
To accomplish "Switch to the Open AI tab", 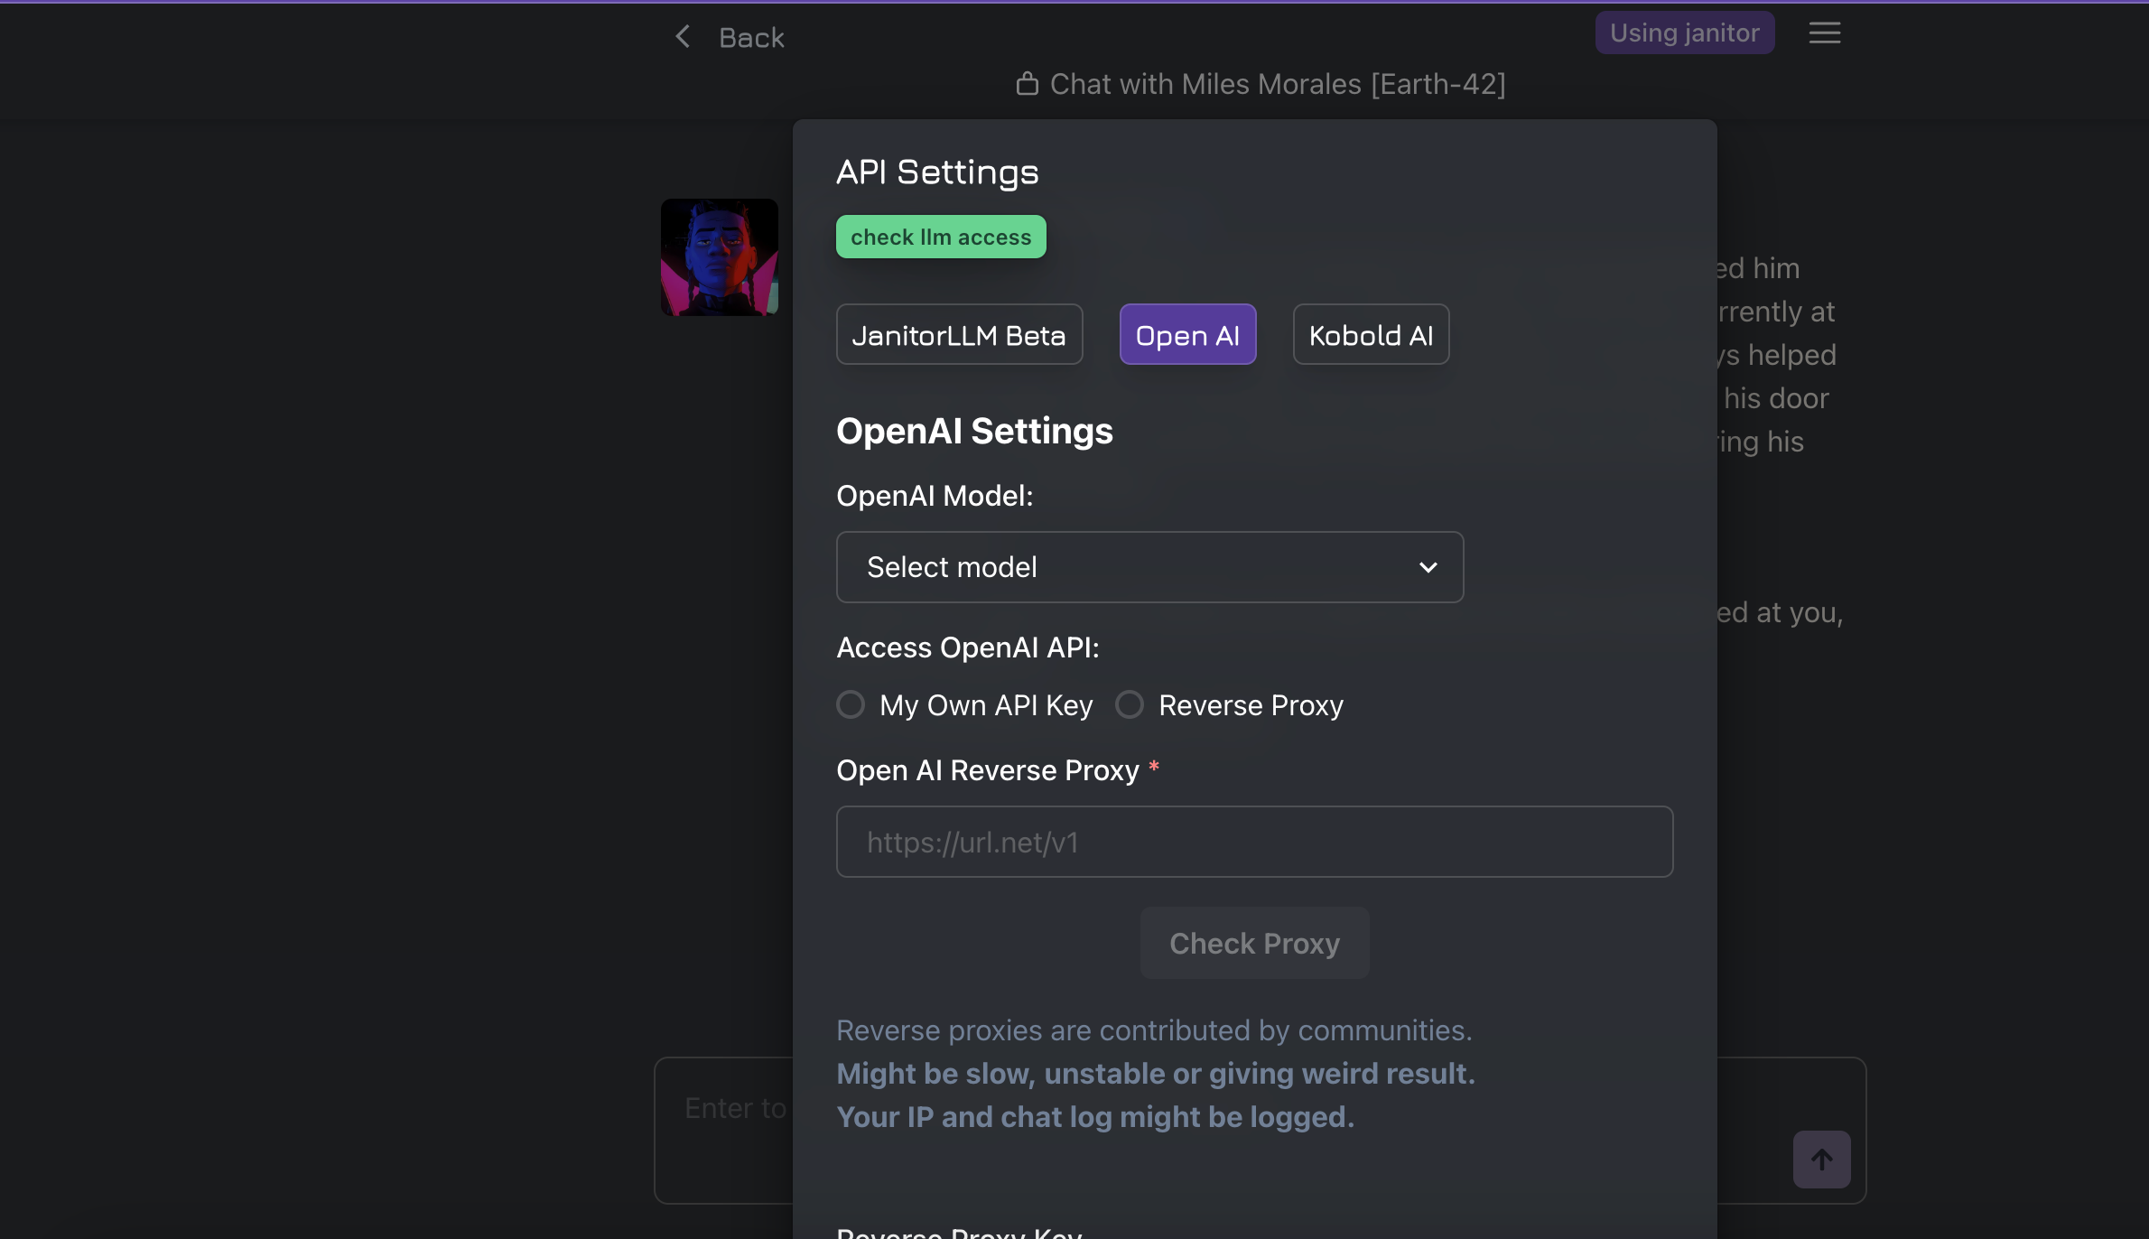I will pyautogui.click(x=1187, y=335).
